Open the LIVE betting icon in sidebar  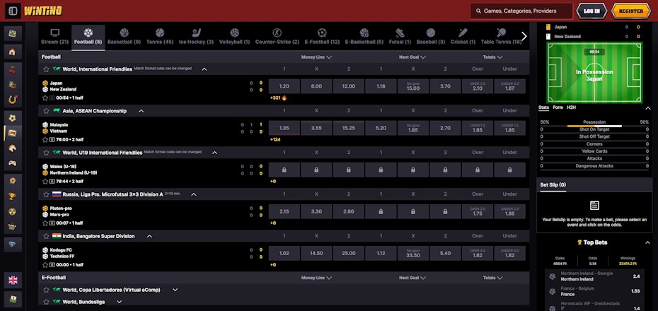pyautogui.click(x=13, y=133)
